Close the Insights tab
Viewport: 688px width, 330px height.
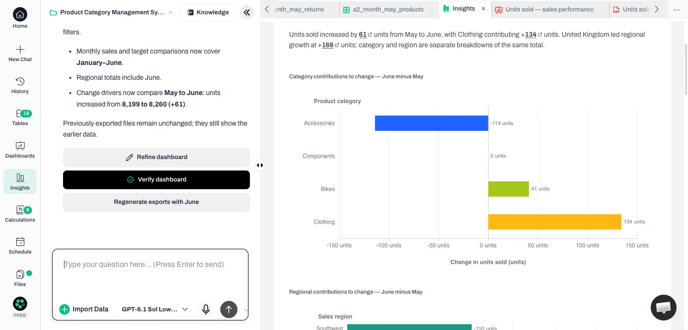pyautogui.click(x=484, y=9)
